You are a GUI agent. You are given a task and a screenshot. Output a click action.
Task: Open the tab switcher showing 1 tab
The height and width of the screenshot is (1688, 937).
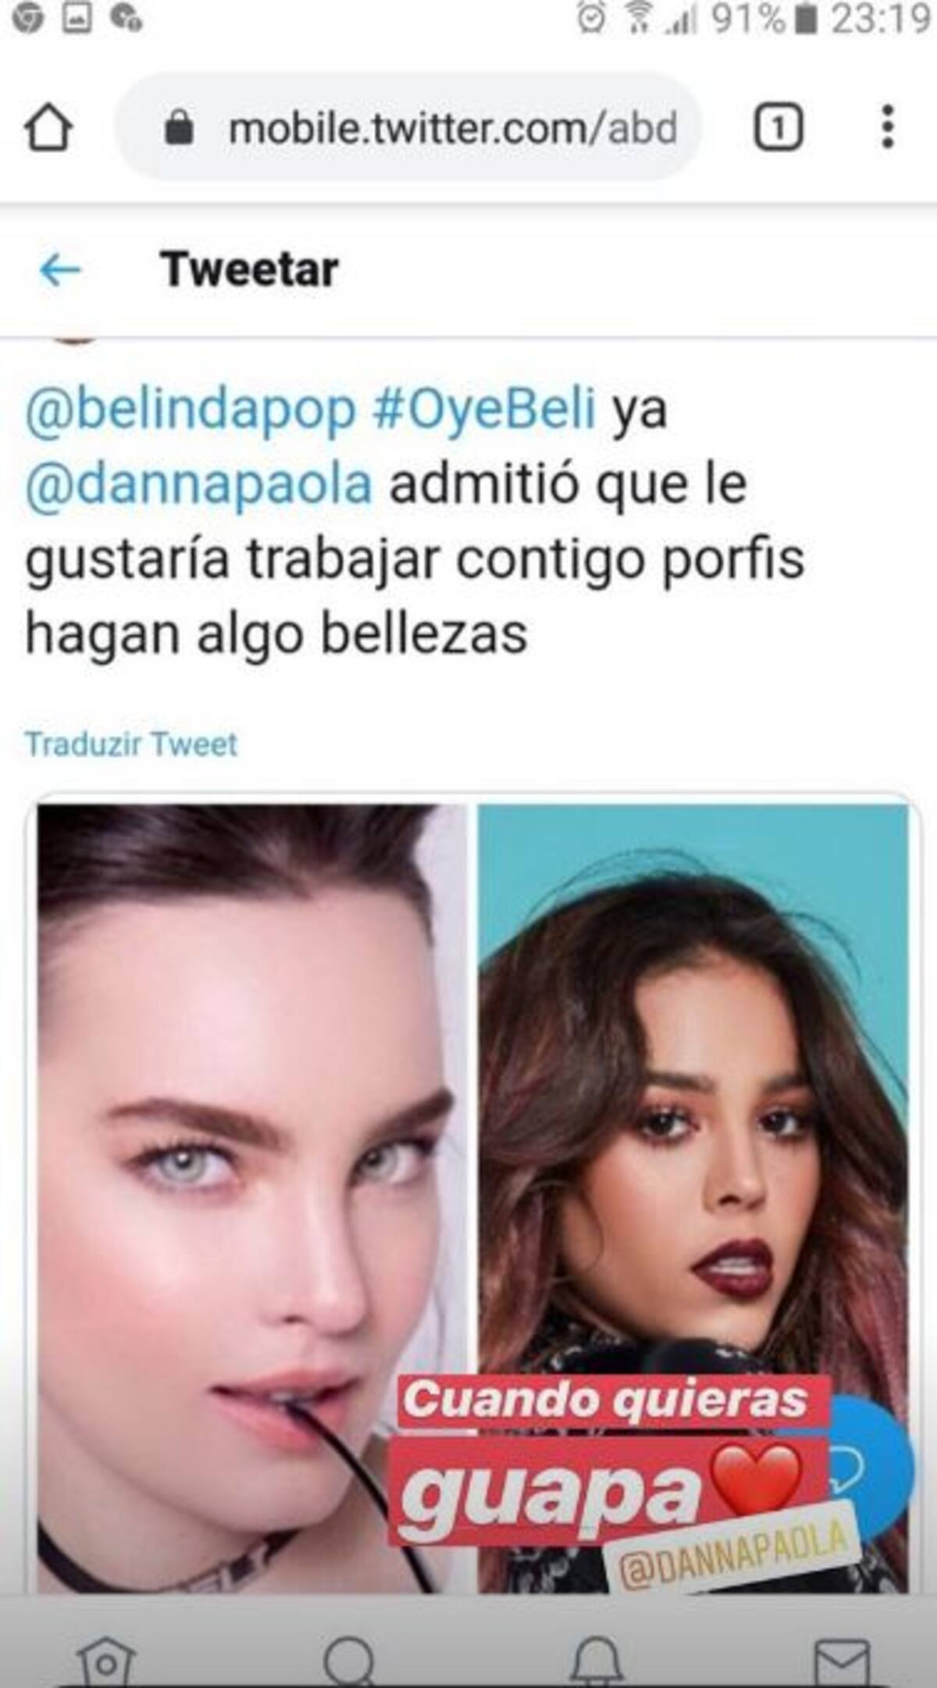[778, 127]
